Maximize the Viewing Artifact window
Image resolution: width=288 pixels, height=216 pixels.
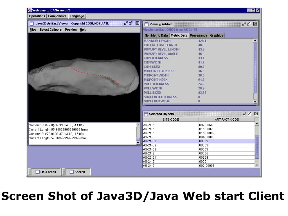248,24
